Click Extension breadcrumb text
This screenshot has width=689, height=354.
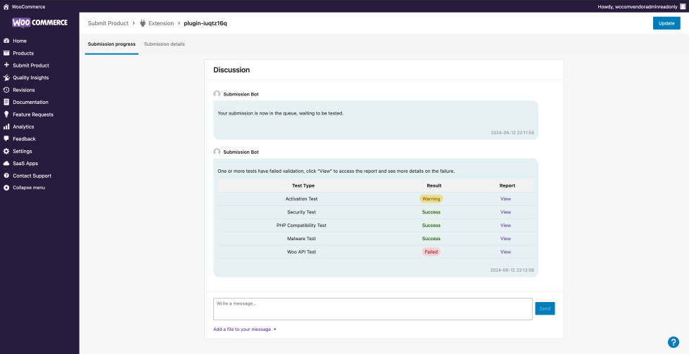[161, 23]
